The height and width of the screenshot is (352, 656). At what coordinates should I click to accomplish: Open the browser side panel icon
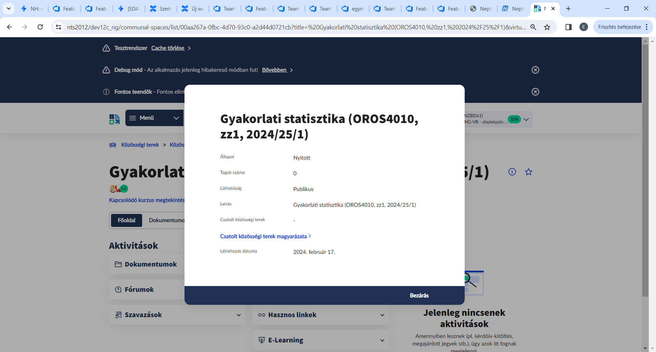tap(569, 27)
